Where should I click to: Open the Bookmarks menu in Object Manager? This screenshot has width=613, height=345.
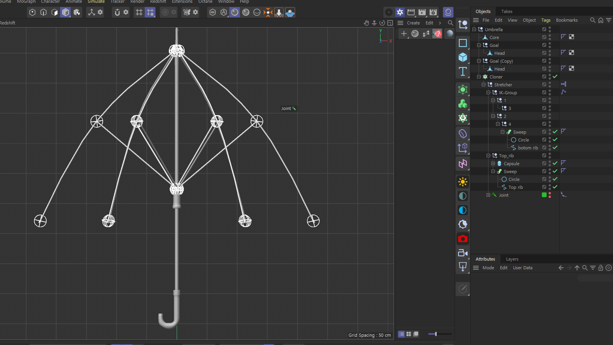[567, 20]
